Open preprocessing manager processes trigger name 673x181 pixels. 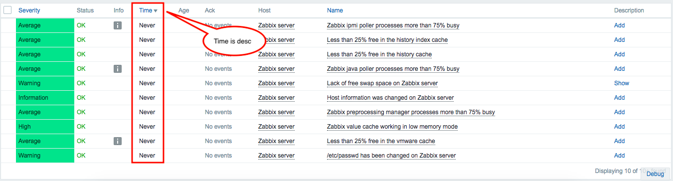[411, 112]
